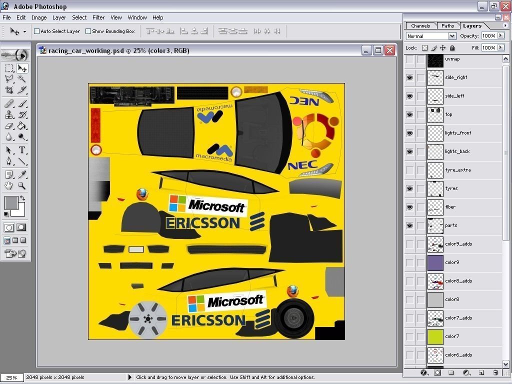The width and height of the screenshot is (512, 384).
Task: Select the Eyedropper tool
Action: pyautogui.click(x=22, y=174)
